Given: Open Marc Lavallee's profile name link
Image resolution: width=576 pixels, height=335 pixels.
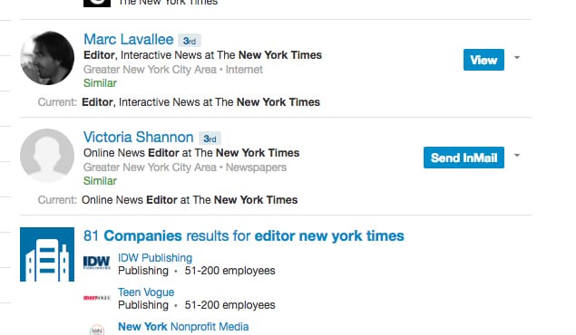Looking at the screenshot, I should 129,40.
